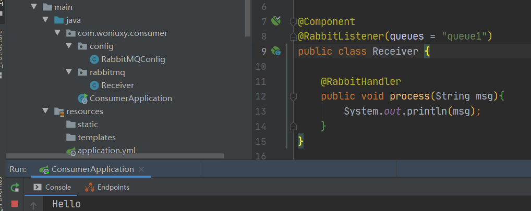Open application.yml file
The image size is (531, 211).
tap(107, 151)
